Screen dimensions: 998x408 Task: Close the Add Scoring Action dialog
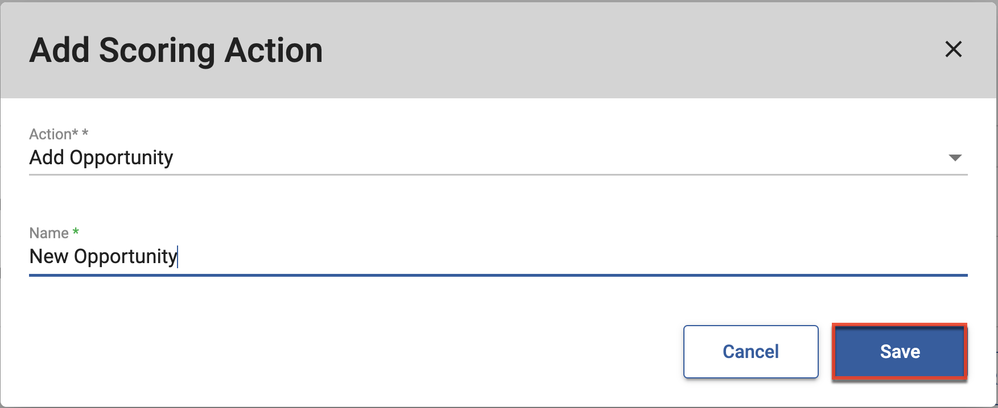pos(953,49)
